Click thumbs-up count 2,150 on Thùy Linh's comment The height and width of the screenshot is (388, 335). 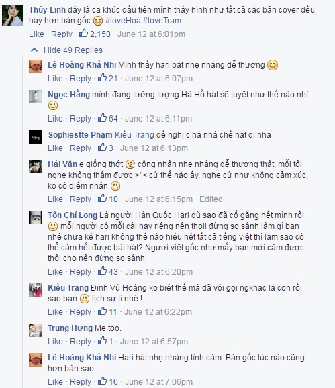pyautogui.click(x=95, y=34)
